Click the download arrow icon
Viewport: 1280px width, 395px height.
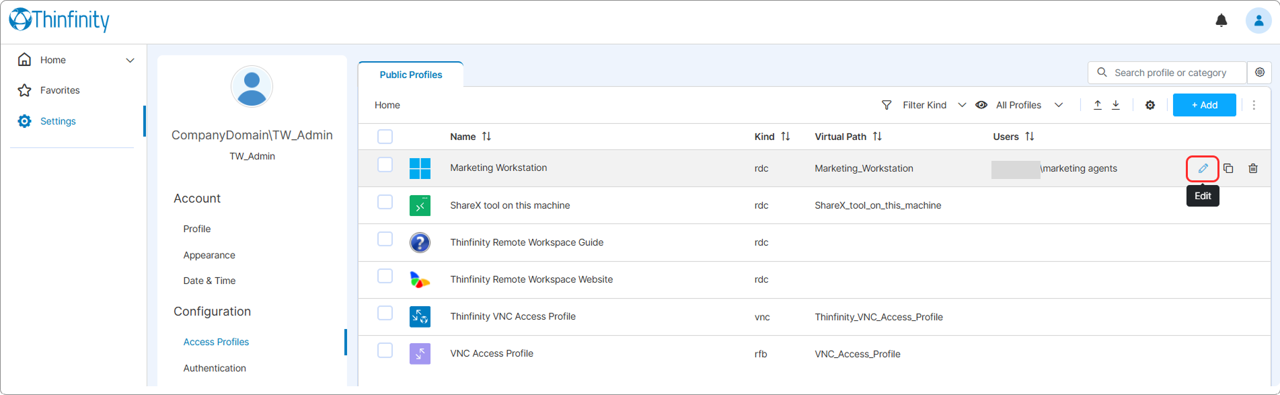1116,105
